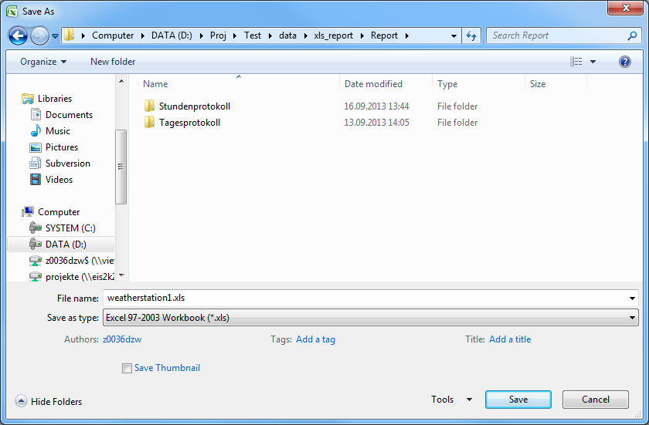The width and height of the screenshot is (649, 425).
Task: Select xls_report in the address breadcrumb
Action: tap(333, 35)
